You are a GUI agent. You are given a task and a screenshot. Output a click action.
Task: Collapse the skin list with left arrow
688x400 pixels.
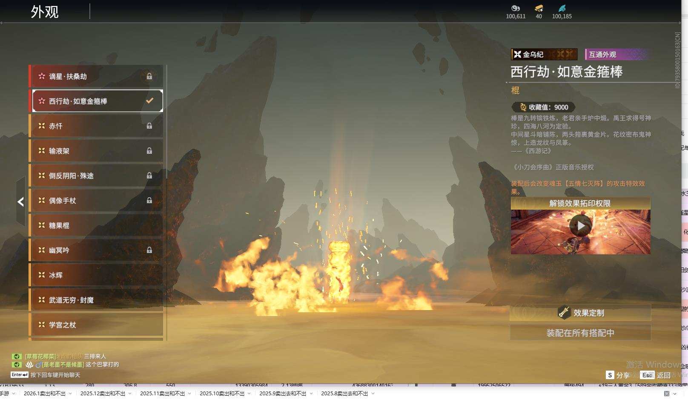pos(20,202)
